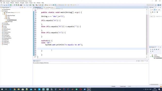Open Console dropdown in console toolbar
Screen dimensions: 162x91
144,61
